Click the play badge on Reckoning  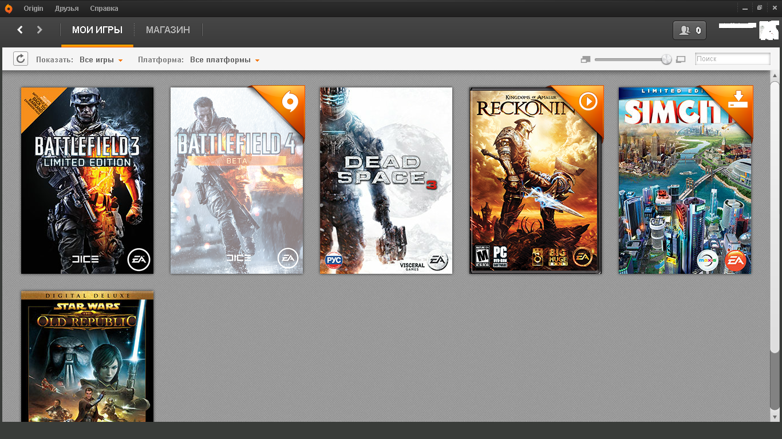point(588,102)
